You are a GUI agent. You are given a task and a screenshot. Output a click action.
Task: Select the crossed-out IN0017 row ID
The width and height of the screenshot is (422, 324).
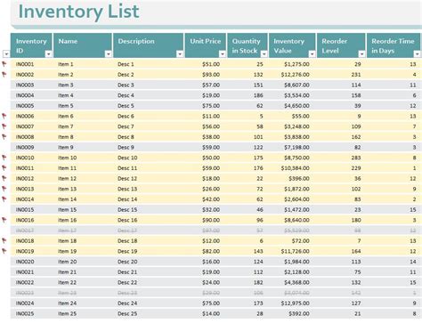click(x=25, y=231)
